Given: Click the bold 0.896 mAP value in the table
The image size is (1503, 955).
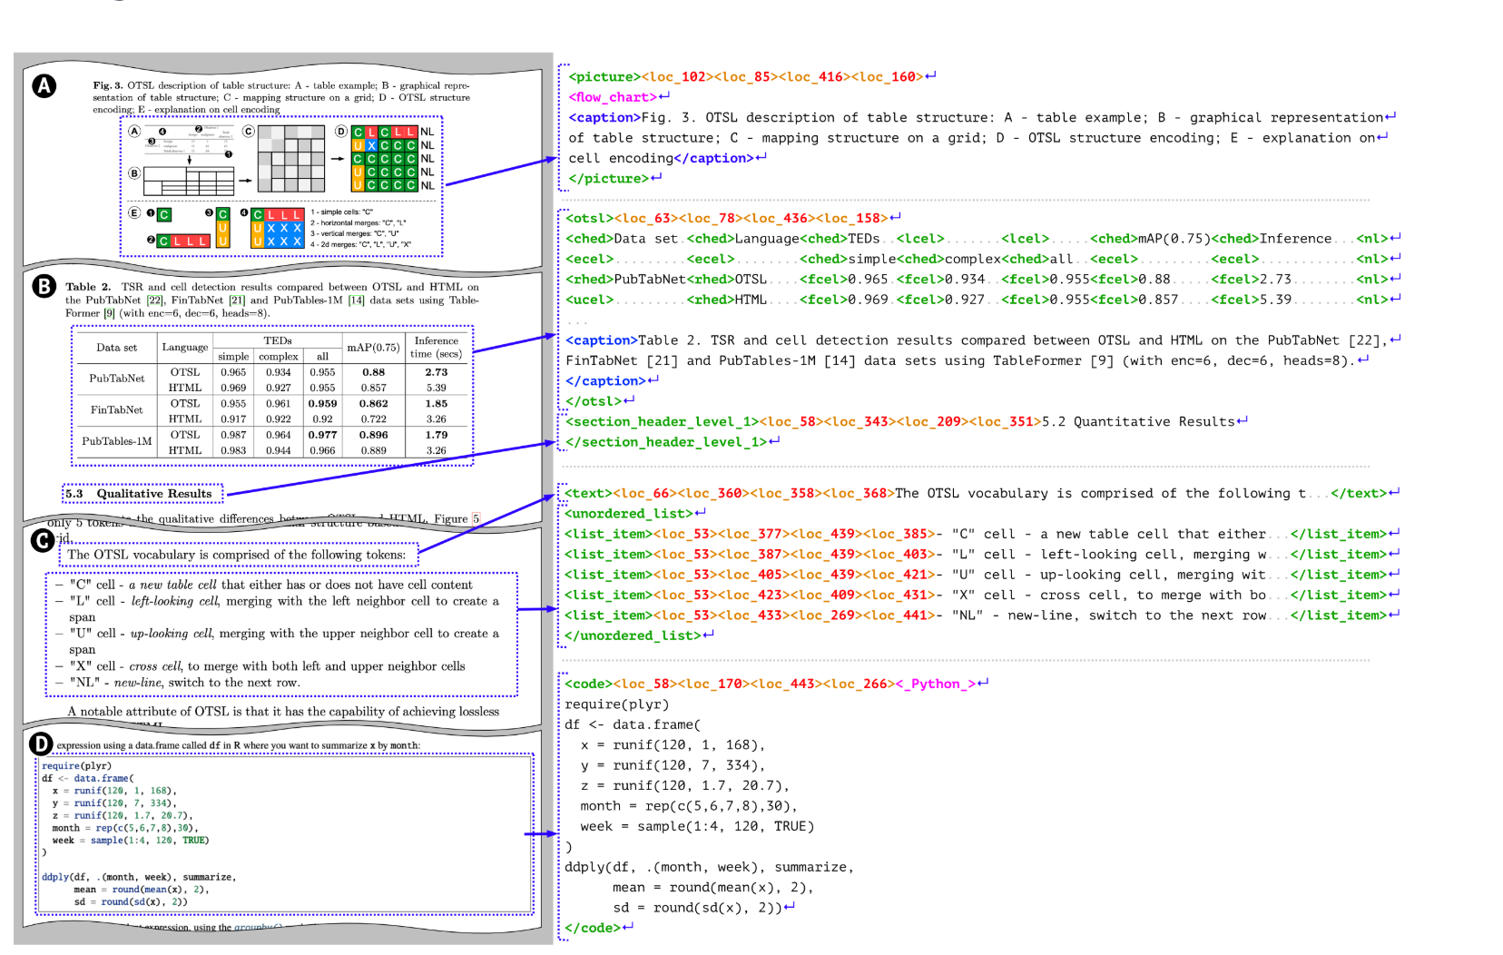Looking at the screenshot, I should 374,435.
